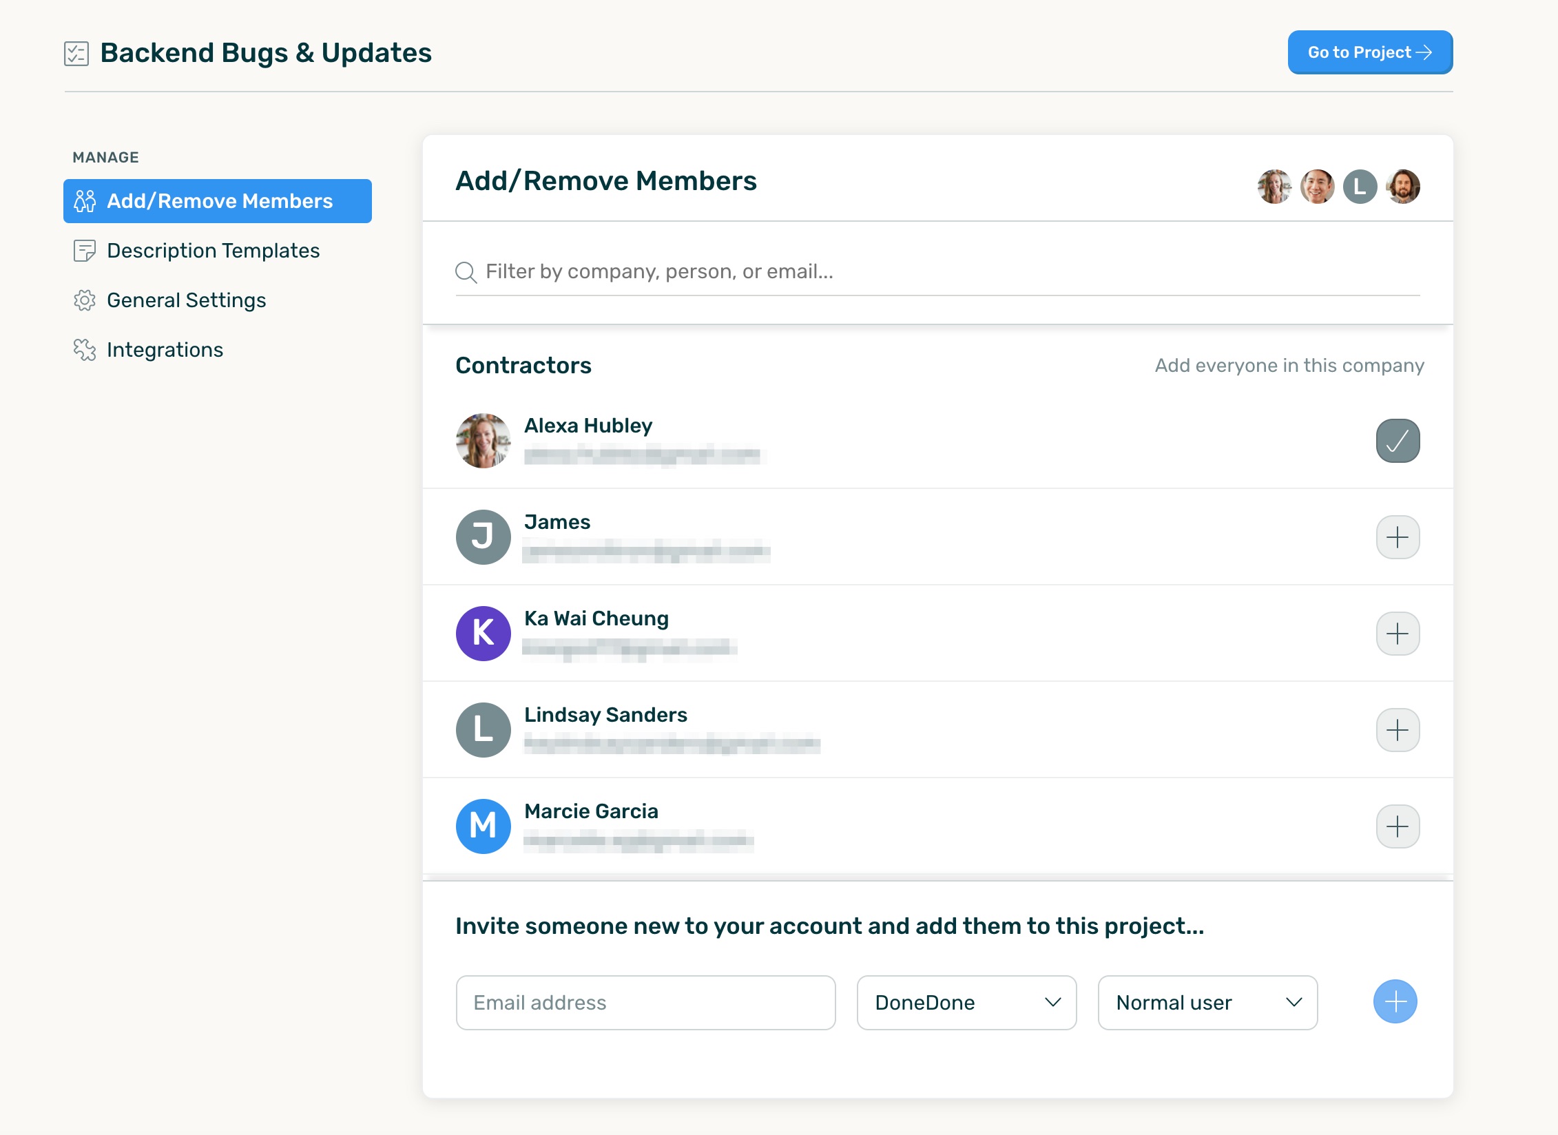The height and width of the screenshot is (1135, 1558).
Task: Click Add everyone in this company link
Action: (x=1289, y=366)
